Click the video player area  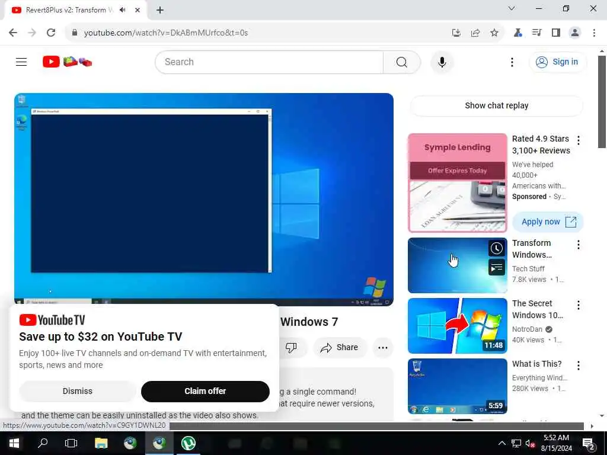(x=204, y=199)
